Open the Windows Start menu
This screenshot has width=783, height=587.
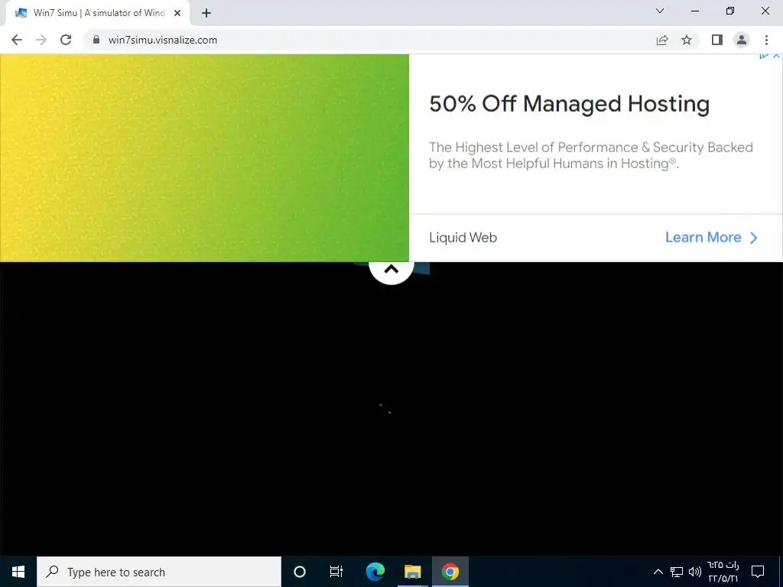pyautogui.click(x=18, y=572)
